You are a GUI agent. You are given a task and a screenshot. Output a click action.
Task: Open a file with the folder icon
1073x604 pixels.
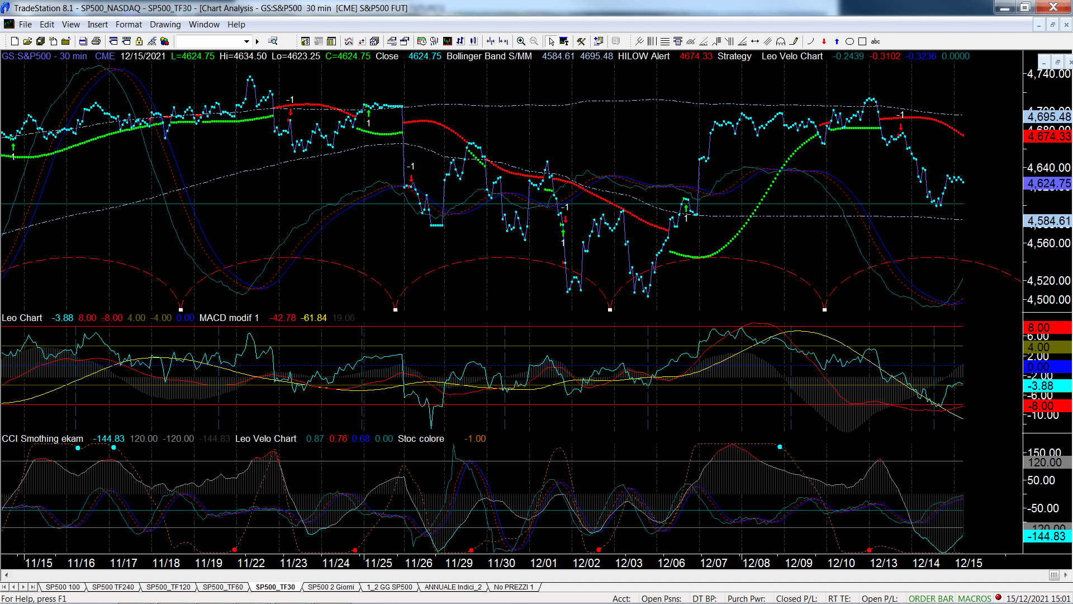coord(27,41)
